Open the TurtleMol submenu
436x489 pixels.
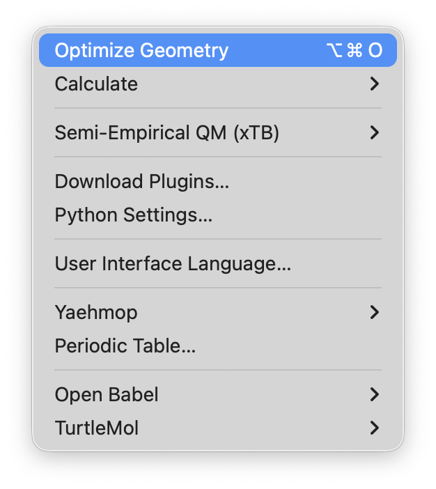pyautogui.click(x=97, y=428)
